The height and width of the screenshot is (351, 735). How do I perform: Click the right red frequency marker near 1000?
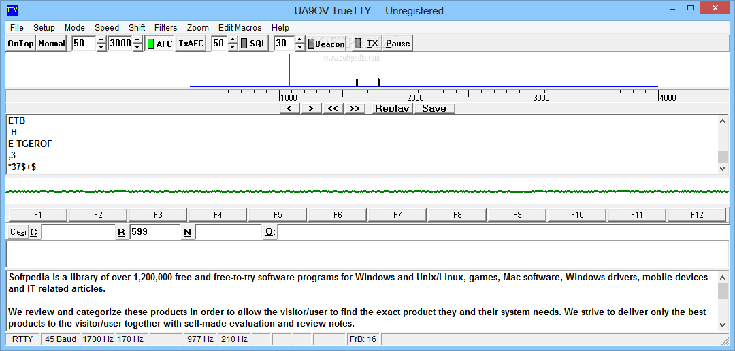pyautogui.click(x=290, y=70)
